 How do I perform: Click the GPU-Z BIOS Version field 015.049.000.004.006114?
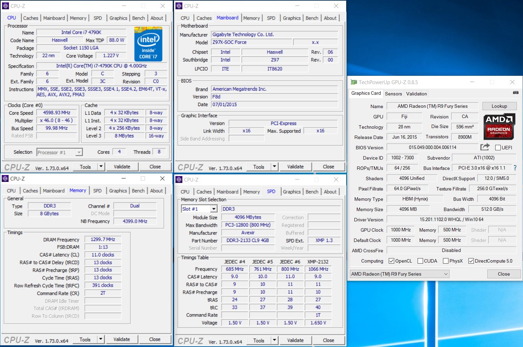pos(432,147)
